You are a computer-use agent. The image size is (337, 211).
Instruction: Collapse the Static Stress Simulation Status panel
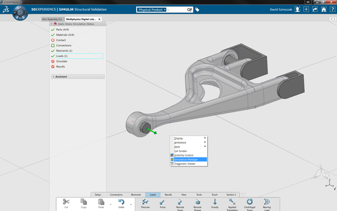(52, 24)
